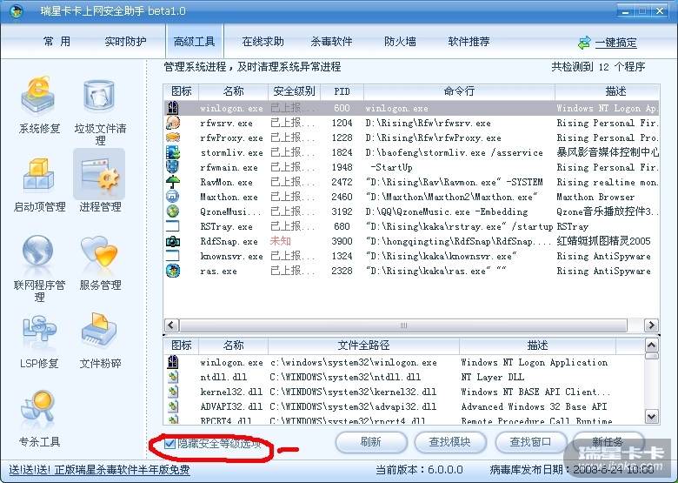Open the 专杀工具 virus removal tool icon

(x=38, y=407)
